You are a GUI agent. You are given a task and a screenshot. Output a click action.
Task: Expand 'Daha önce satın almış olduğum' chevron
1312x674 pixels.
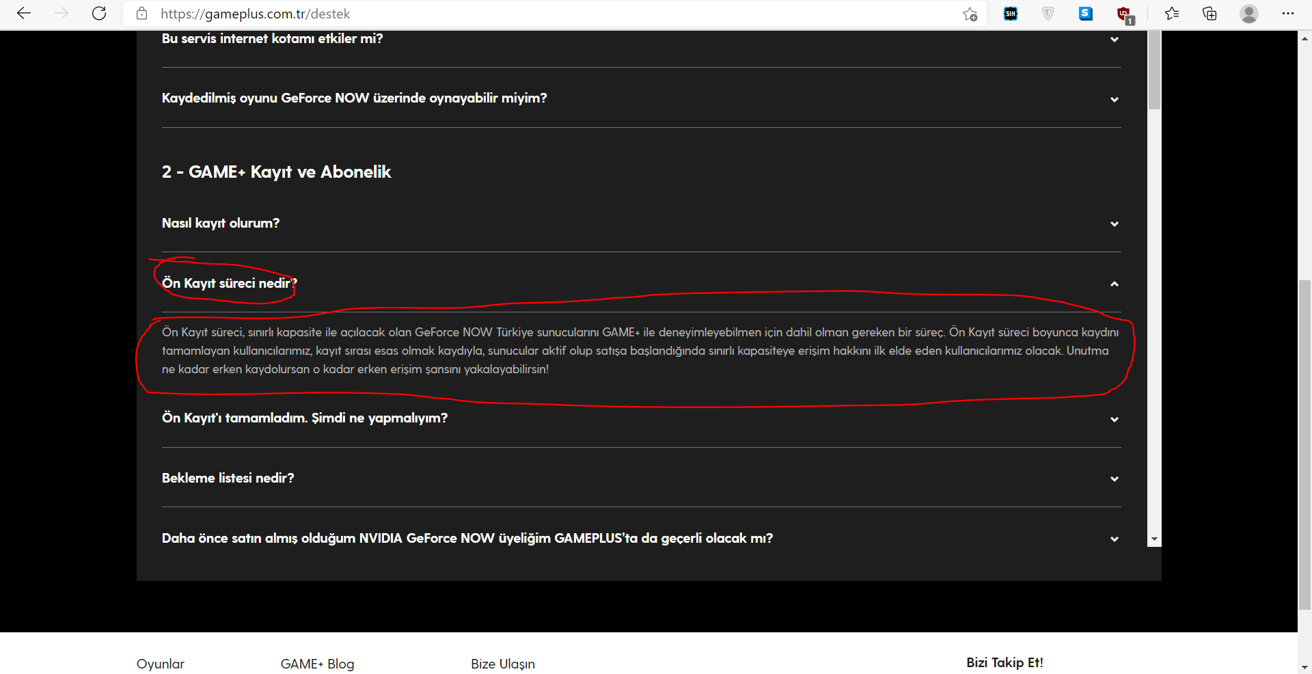[x=1115, y=539]
